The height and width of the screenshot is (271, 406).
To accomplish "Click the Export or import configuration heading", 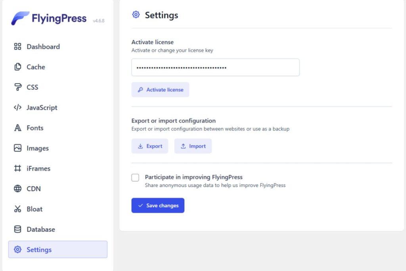I will pos(174,121).
